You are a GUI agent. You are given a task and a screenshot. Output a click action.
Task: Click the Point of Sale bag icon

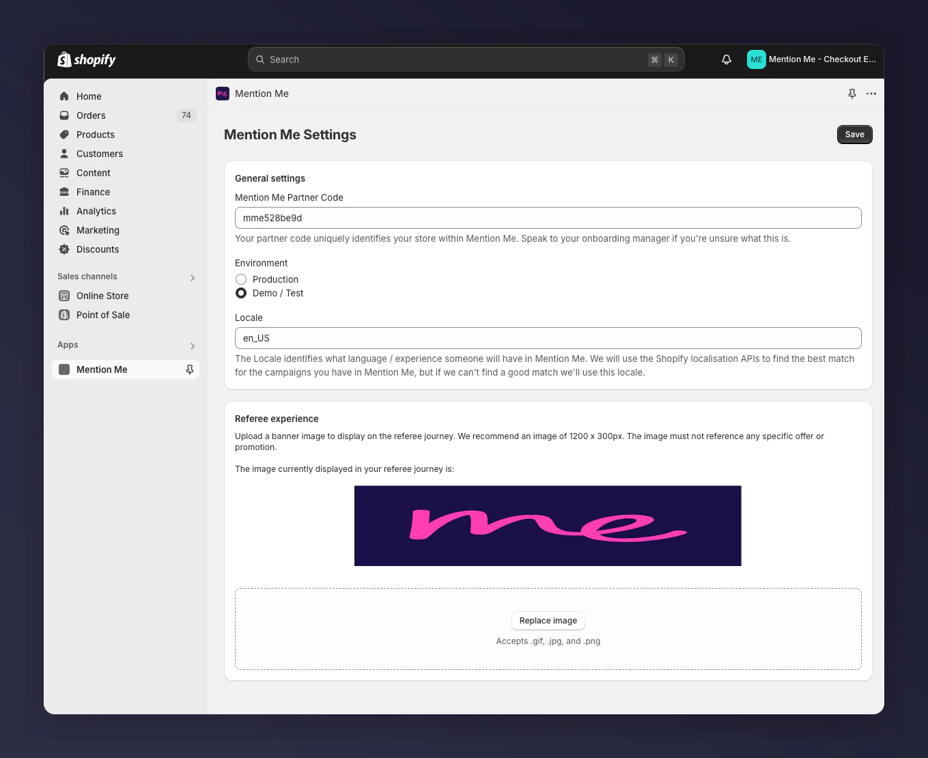pyautogui.click(x=64, y=315)
